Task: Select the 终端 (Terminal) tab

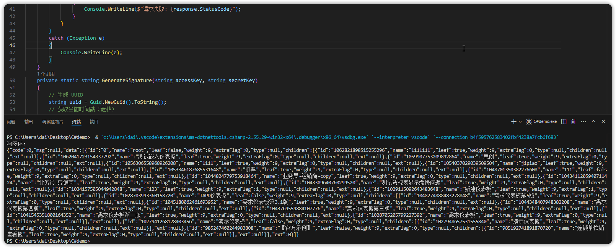Action: tap(77, 122)
